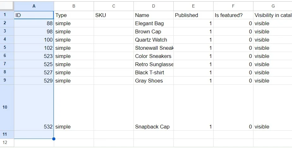Viewport: 292px width, 148px height.
Task: Select row 1 header
Action: (5, 15)
